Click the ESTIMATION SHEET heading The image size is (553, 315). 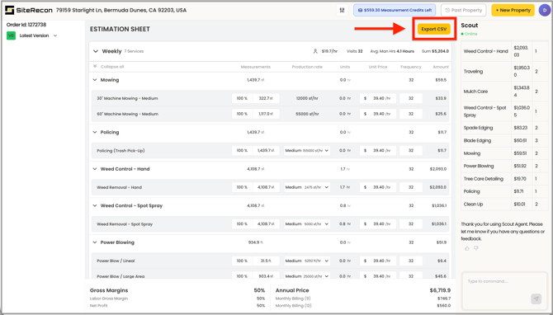tap(120, 29)
